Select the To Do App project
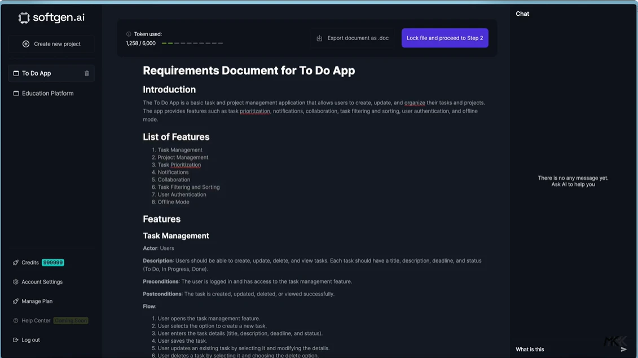Screen dimensions: 638x358 [x=37, y=73]
